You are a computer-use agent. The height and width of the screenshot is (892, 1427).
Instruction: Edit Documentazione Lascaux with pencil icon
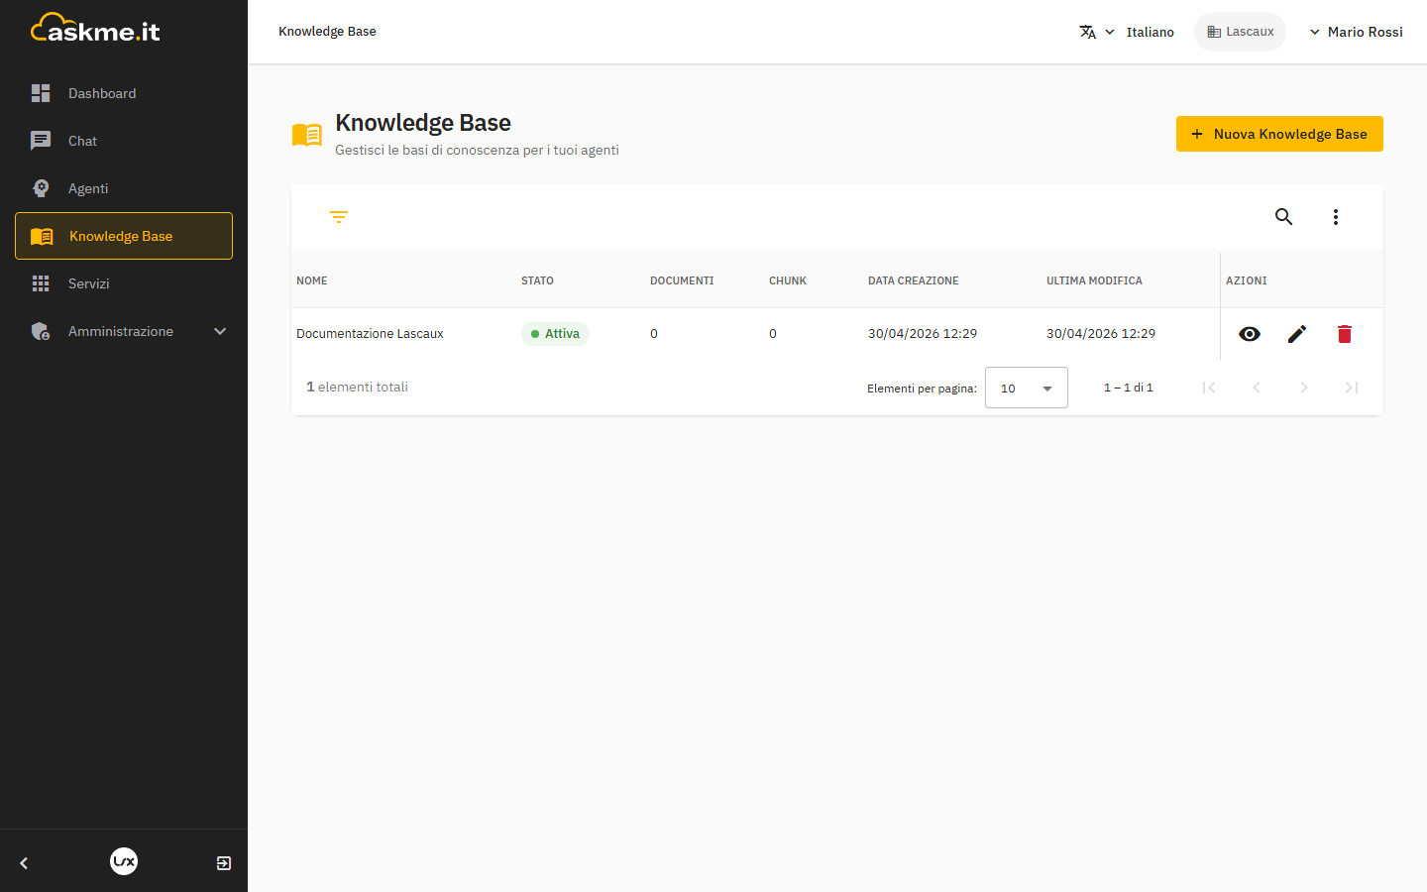1297,334
